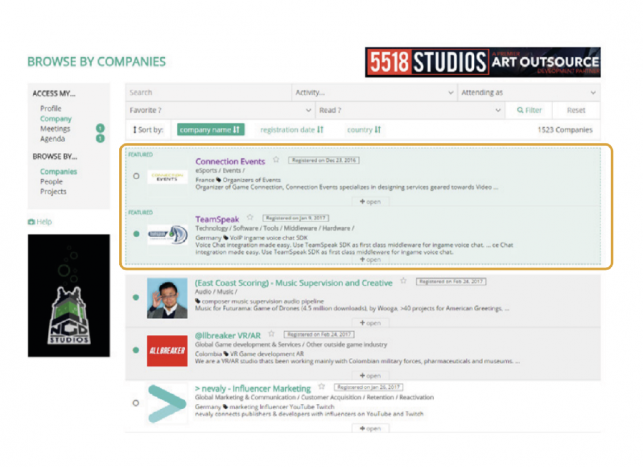This screenshot has height=467, width=643.
Task: Browse by Projects in sidebar
Action: click(x=53, y=191)
